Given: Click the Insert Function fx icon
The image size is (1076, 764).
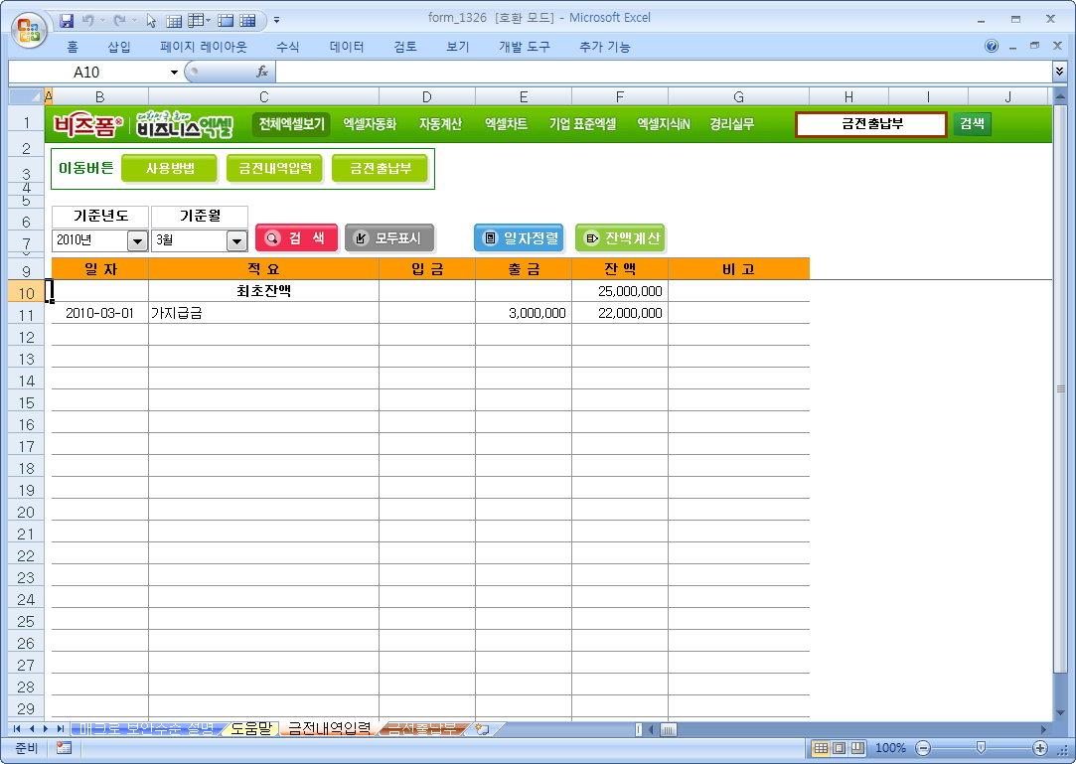Looking at the screenshot, I should tap(262, 72).
